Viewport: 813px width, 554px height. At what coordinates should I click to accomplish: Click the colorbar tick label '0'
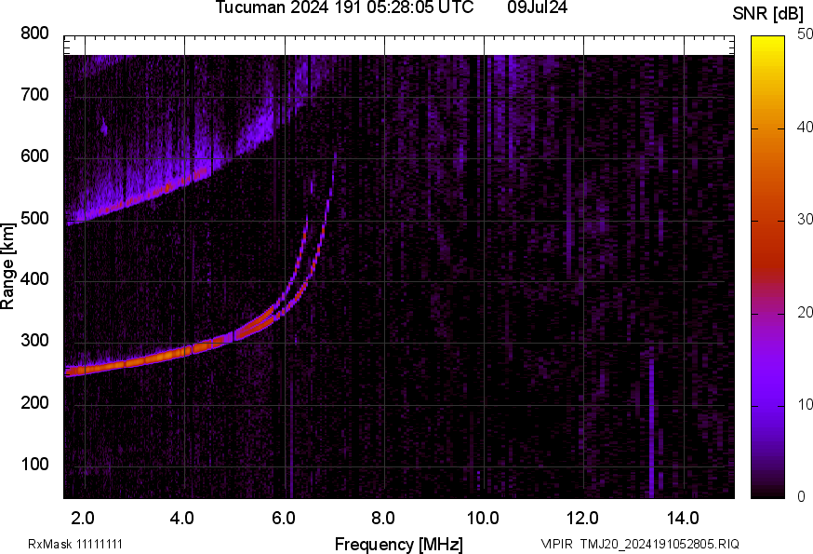point(801,497)
